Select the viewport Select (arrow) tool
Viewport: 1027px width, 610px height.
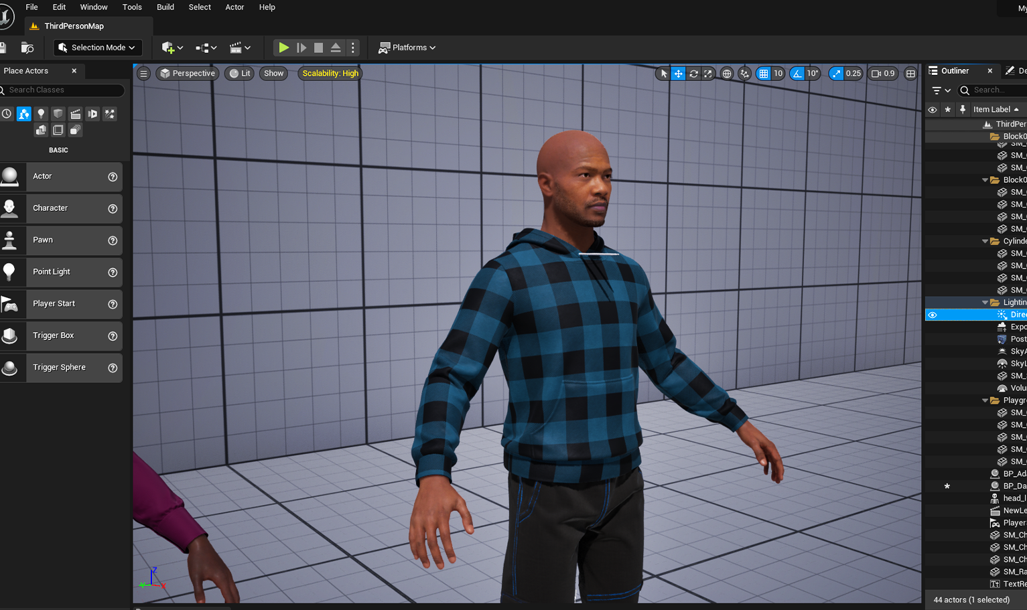pos(663,74)
